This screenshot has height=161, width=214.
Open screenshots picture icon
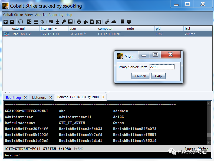tap(70, 22)
